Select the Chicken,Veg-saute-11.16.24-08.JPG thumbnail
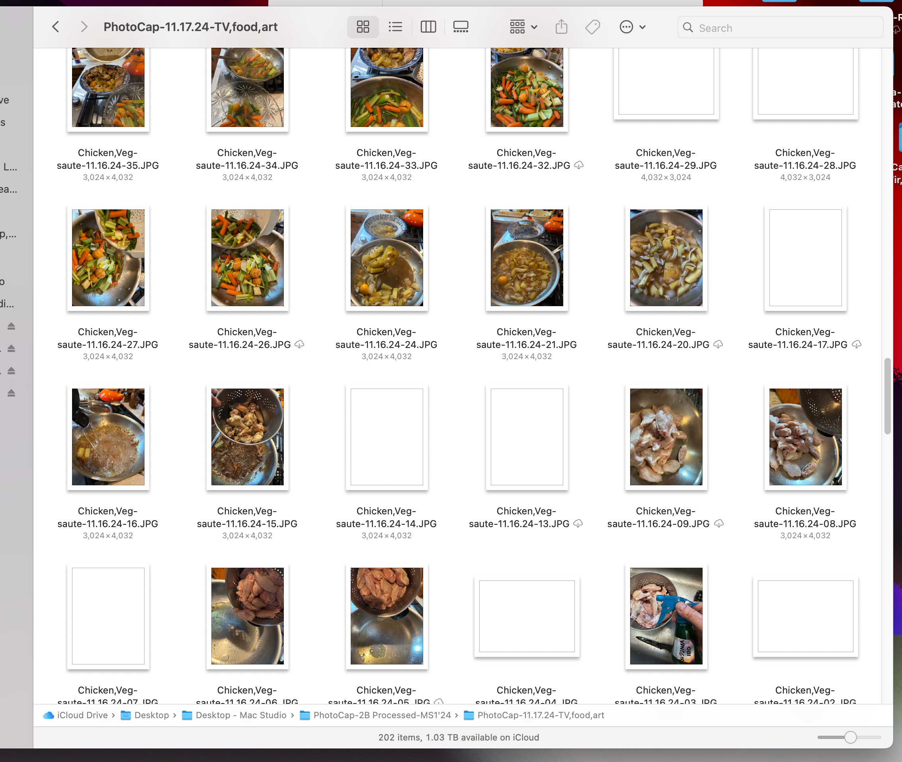The width and height of the screenshot is (902, 762). (x=805, y=437)
